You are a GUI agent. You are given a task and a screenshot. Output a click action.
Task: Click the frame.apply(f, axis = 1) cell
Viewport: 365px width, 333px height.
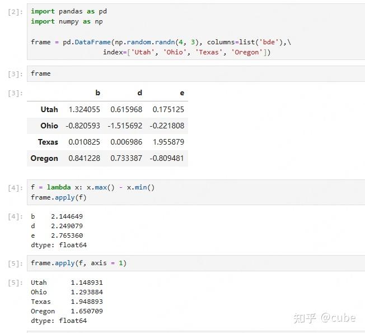click(196, 263)
